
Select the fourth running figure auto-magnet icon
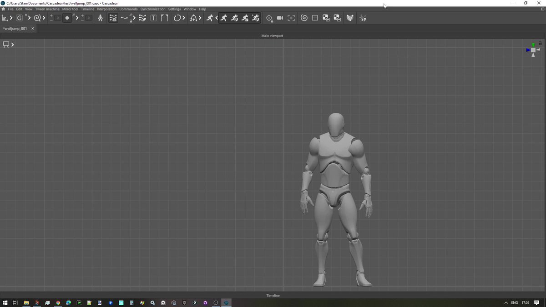(x=255, y=18)
